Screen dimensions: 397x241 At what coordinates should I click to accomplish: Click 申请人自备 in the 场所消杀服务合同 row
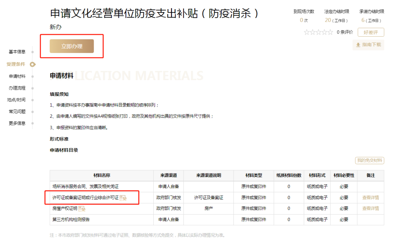[x=168, y=187]
